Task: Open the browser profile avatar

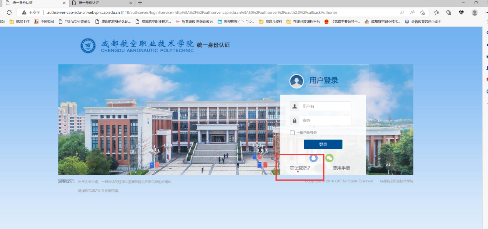Action: coord(475,12)
